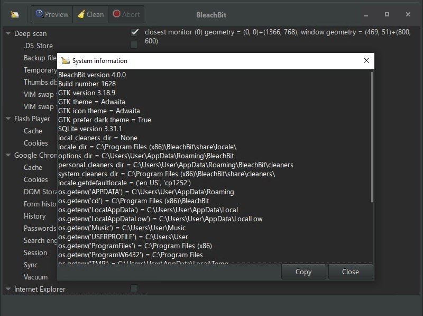Copy the system information to clipboard
The image size is (423, 316).
pyautogui.click(x=304, y=272)
